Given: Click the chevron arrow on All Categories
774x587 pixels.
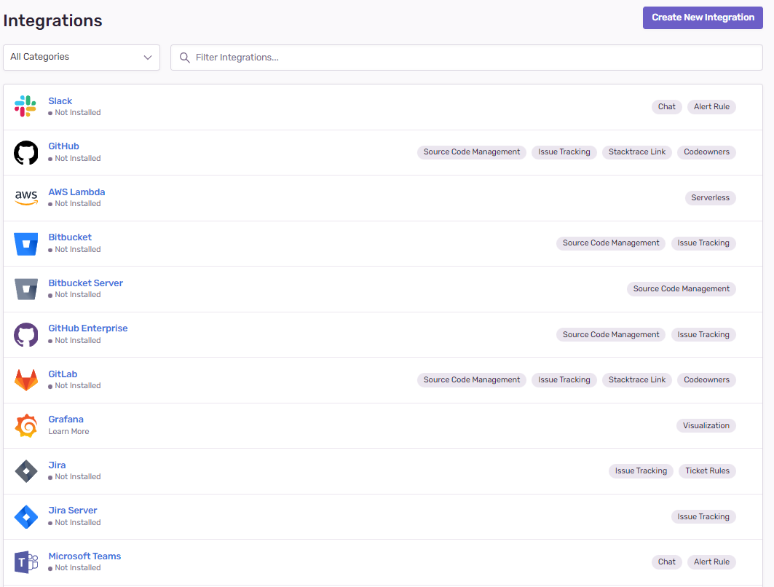Looking at the screenshot, I should tap(148, 58).
